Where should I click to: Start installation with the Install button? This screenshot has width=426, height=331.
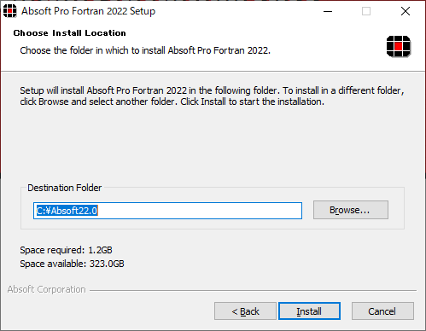309,311
